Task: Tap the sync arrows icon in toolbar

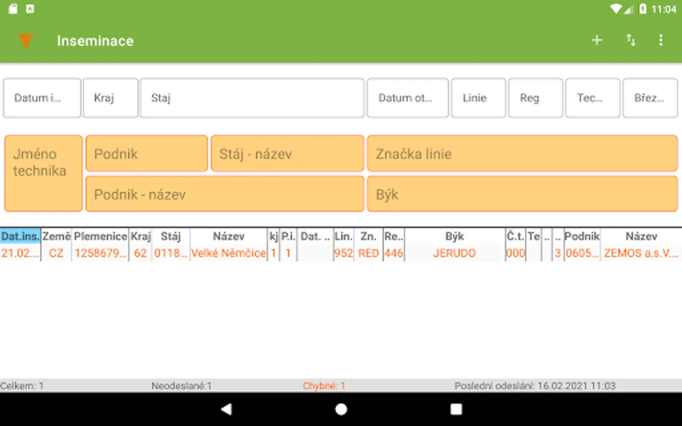Action: (631, 40)
